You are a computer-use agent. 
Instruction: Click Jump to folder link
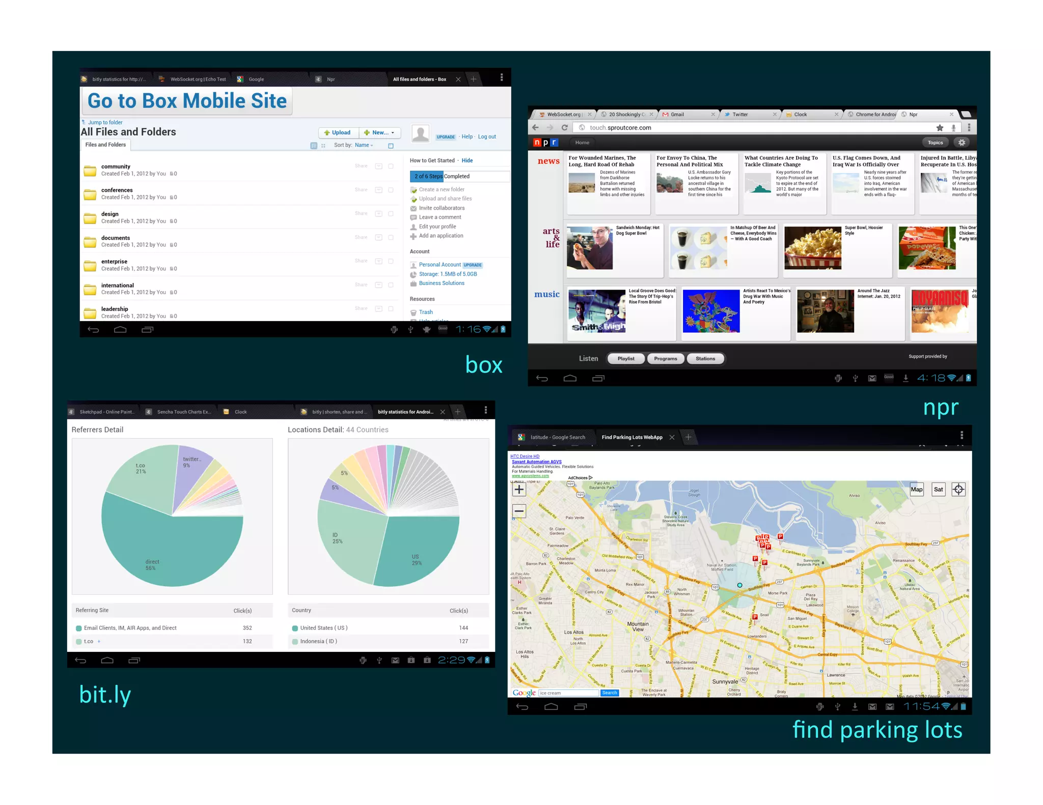coord(105,123)
